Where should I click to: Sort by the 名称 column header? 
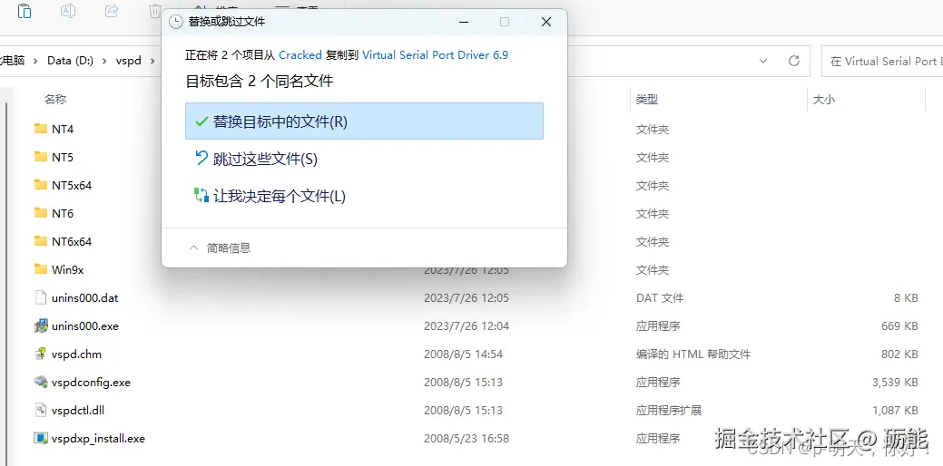55,100
